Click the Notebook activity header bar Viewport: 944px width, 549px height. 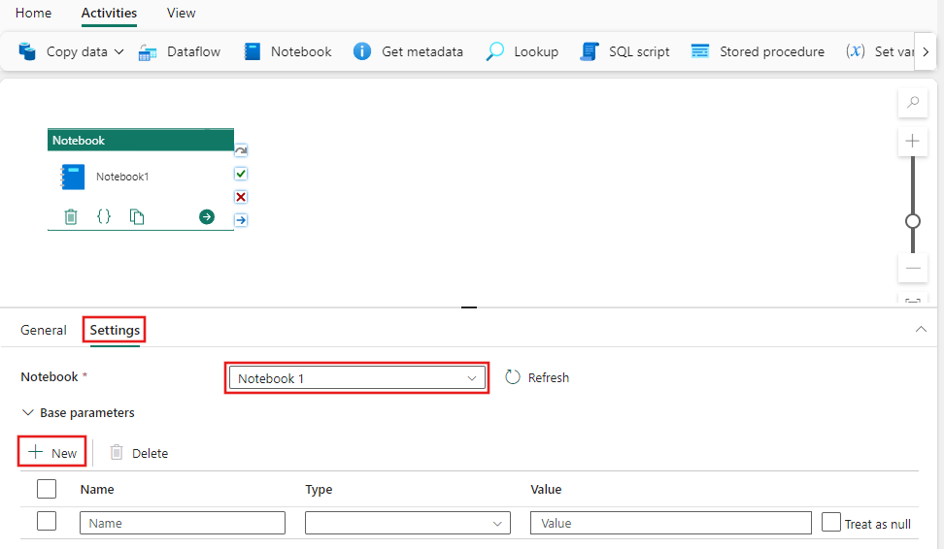(140, 140)
